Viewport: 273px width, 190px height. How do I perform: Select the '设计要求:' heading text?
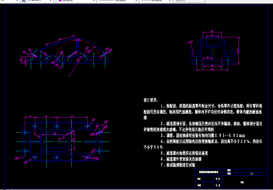(151, 100)
